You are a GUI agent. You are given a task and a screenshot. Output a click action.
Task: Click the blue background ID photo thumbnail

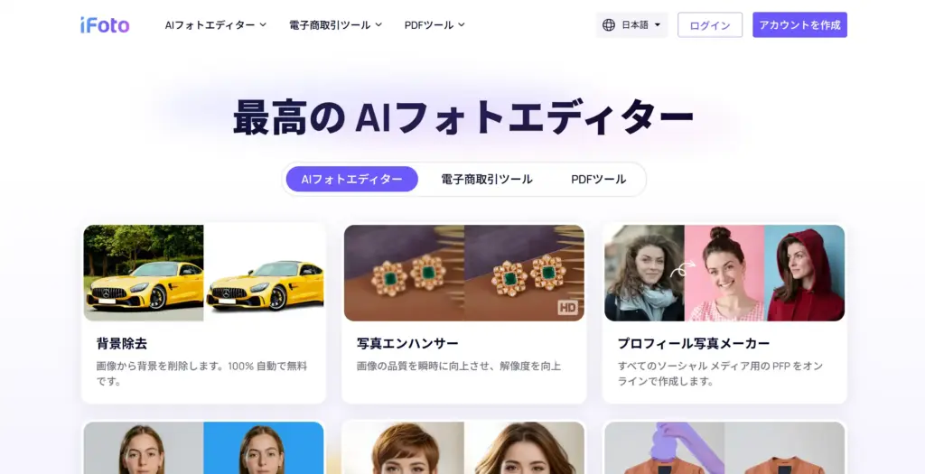[264, 448]
